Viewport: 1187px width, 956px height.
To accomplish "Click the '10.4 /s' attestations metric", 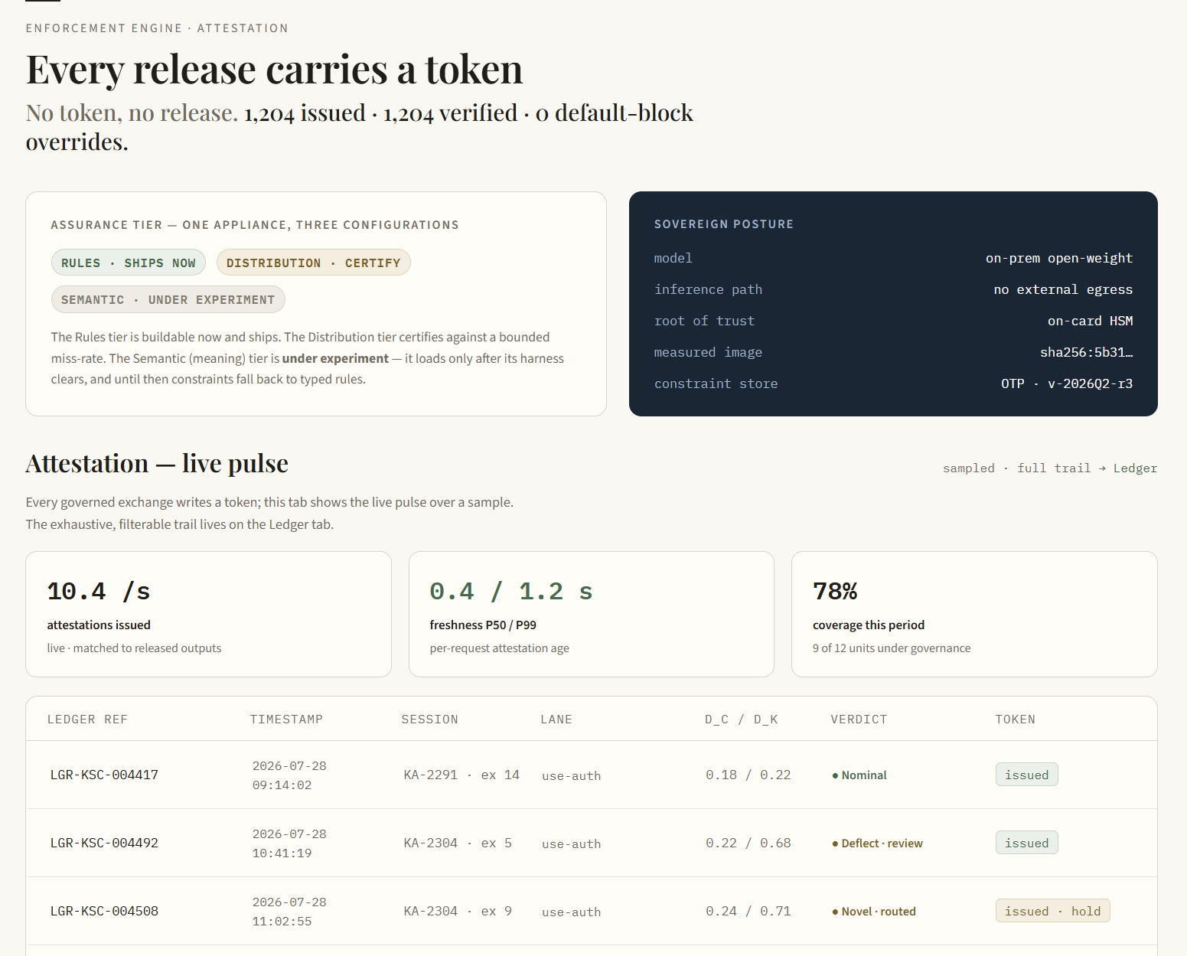I will click(99, 591).
